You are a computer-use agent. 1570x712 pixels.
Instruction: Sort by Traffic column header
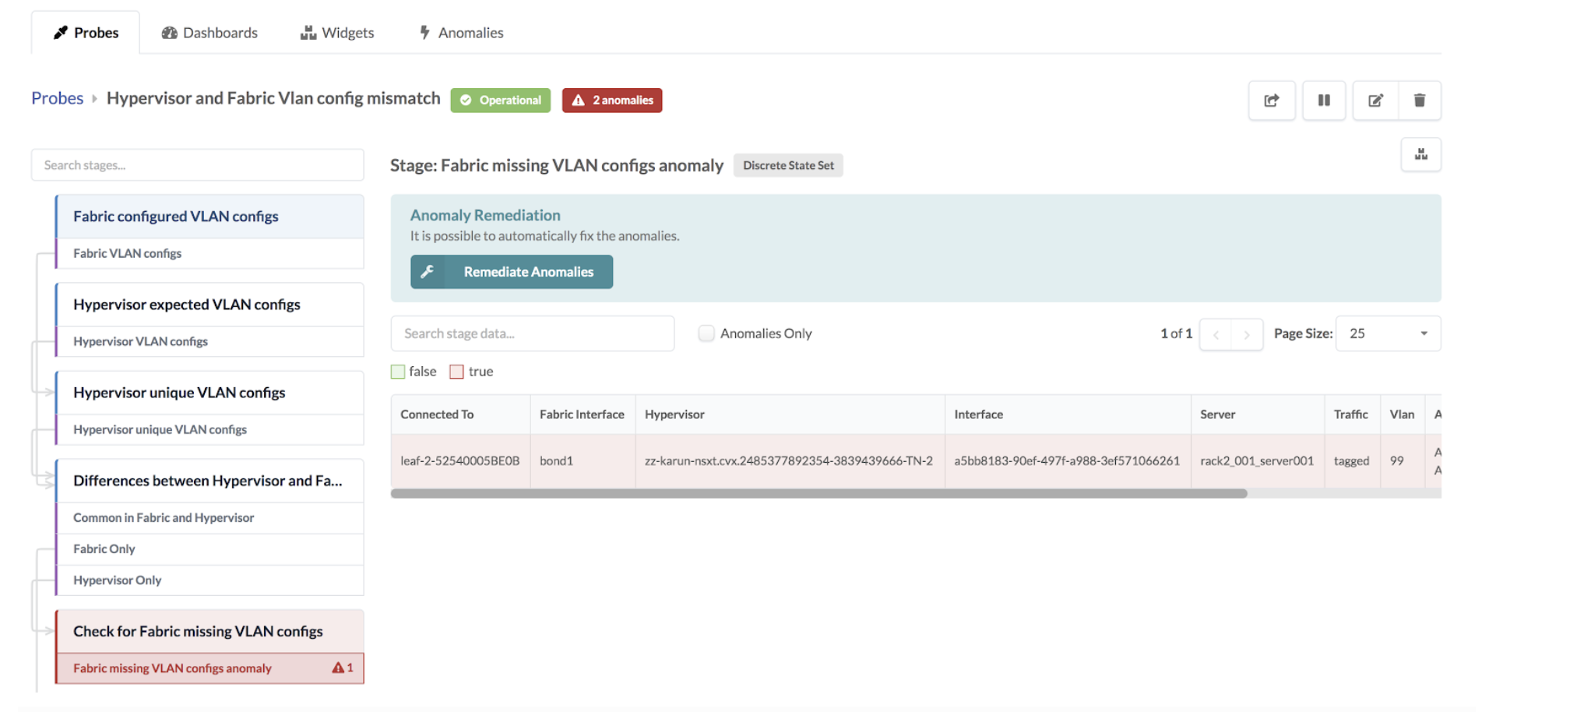point(1352,414)
